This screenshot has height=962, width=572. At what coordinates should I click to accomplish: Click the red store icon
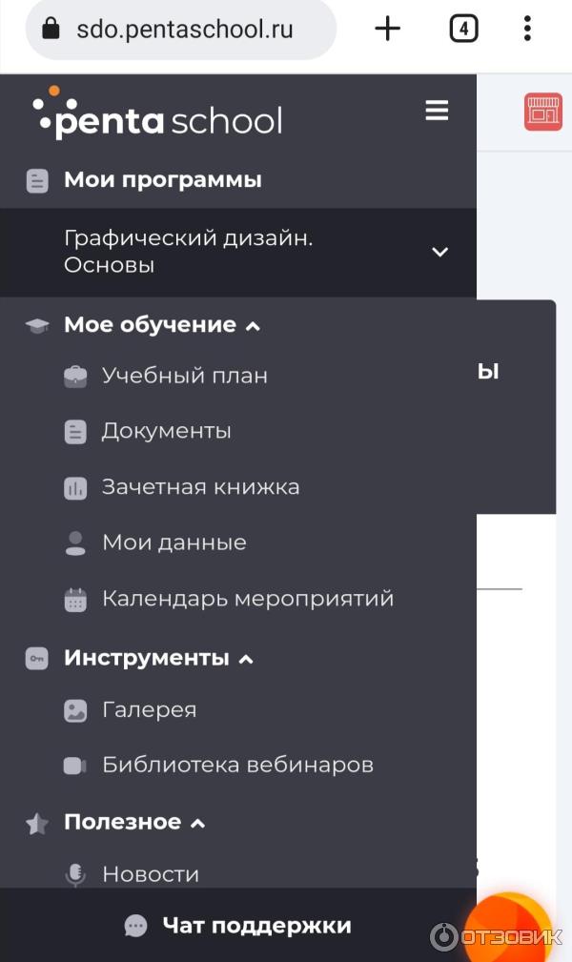click(542, 112)
